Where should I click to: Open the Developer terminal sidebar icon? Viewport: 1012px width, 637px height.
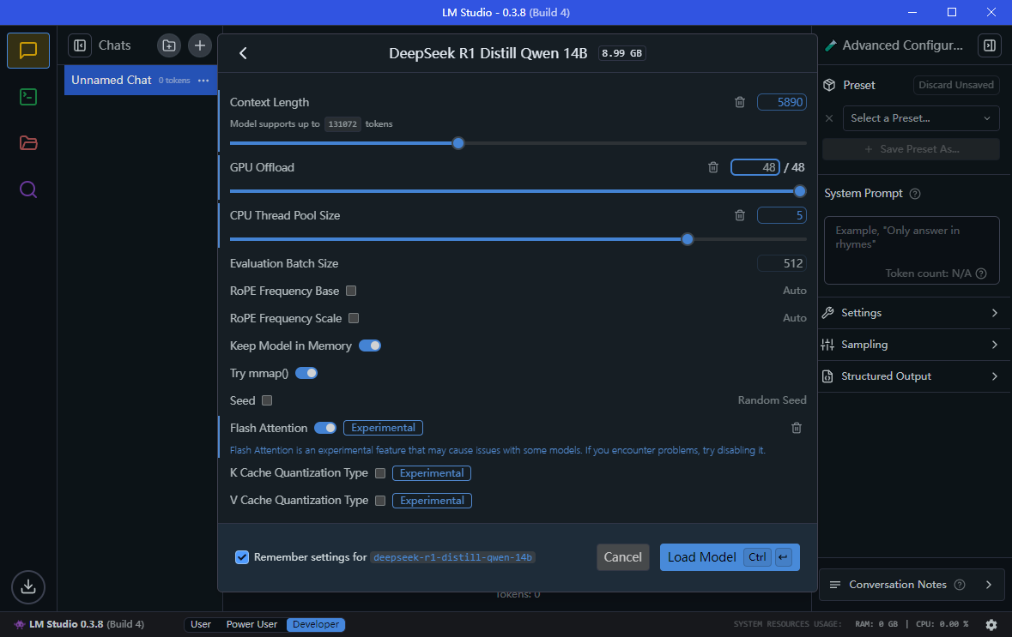(27, 97)
